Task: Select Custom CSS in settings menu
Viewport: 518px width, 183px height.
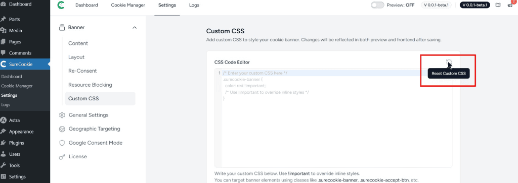Action: tap(100, 99)
